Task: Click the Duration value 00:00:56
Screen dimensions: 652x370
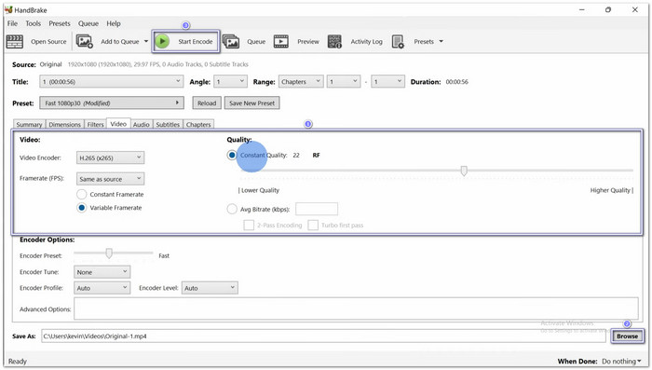Action: [x=457, y=82]
